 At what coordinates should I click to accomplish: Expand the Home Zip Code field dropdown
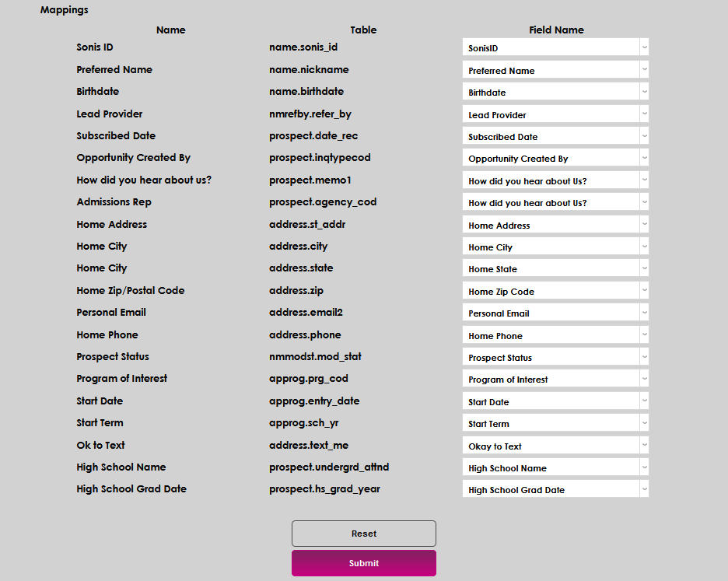555,291
